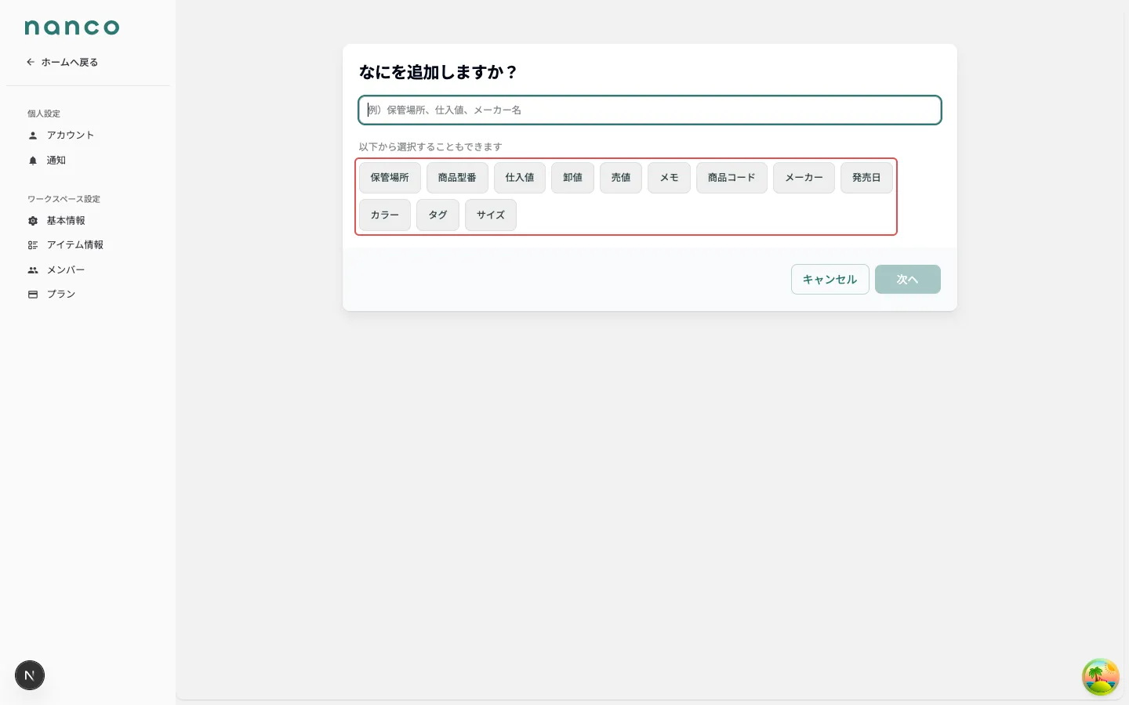Screen dimensions: 1129x705
Task: Click the bell icon beside 通知
Action: [x=33, y=161]
